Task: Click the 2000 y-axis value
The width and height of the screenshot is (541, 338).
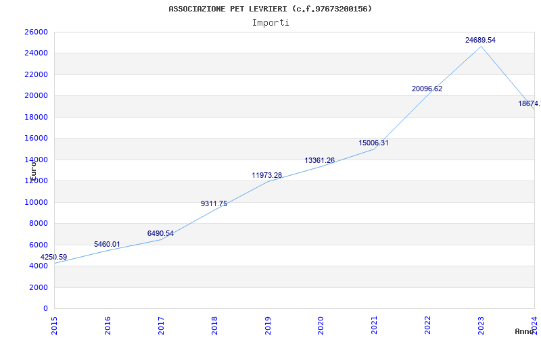Action: tap(39, 287)
